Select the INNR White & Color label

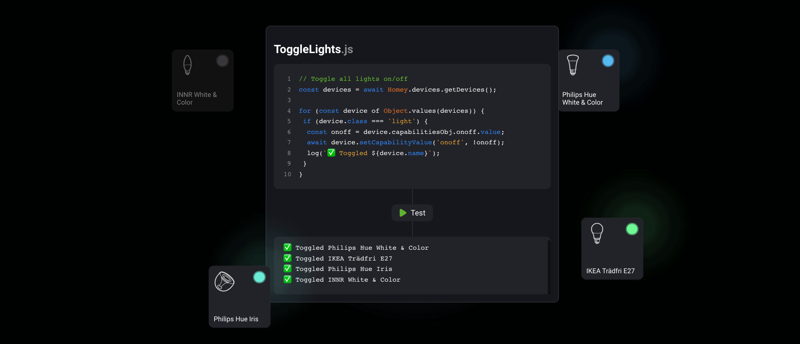[197, 99]
